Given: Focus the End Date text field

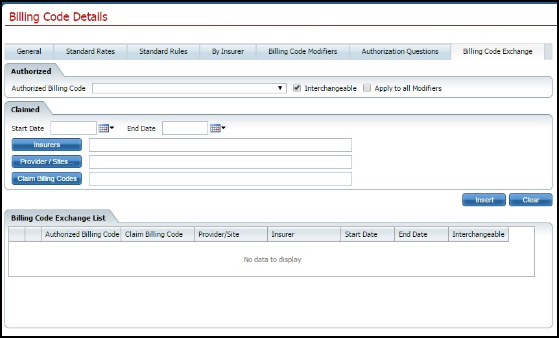Looking at the screenshot, I should tap(185, 128).
